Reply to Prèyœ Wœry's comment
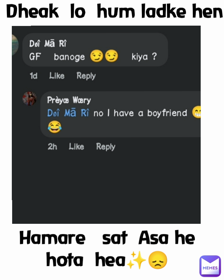The image size is (224, 280). click(106, 147)
